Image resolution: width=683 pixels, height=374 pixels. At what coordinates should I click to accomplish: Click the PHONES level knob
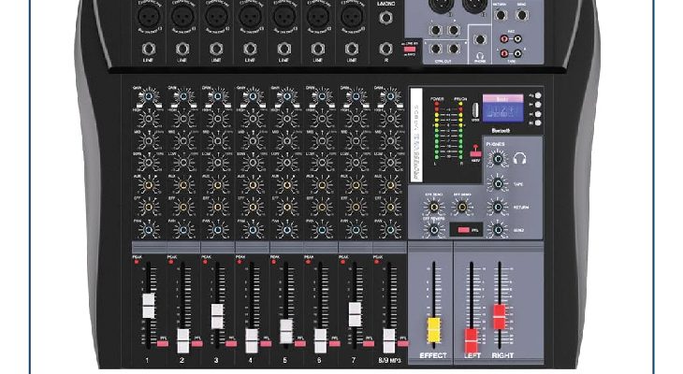[x=497, y=160]
